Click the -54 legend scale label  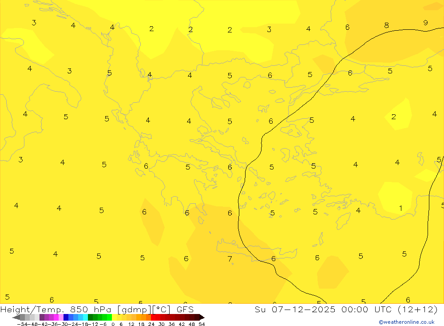(22, 324)
